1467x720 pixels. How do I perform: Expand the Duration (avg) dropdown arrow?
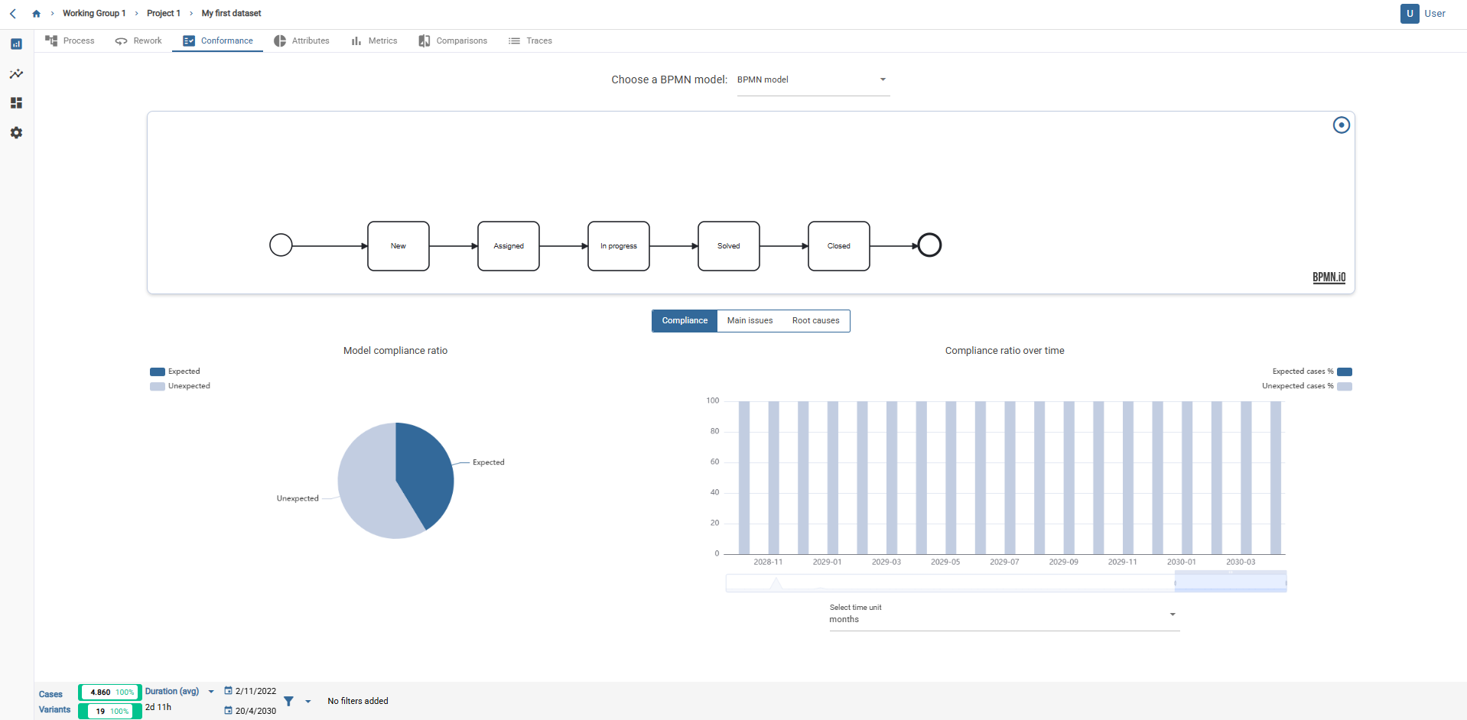tap(211, 691)
